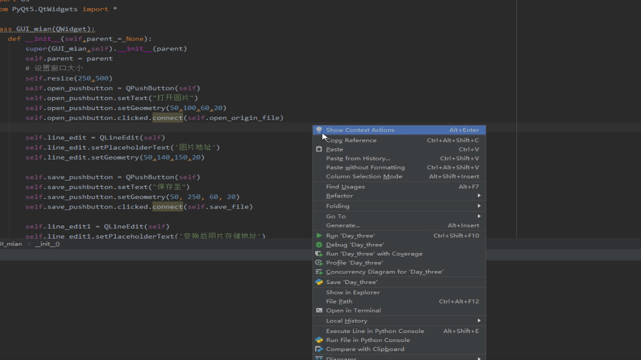This screenshot has height=360, width=641.
Task: Select Show in Explorer
Action: click(399, 292)
